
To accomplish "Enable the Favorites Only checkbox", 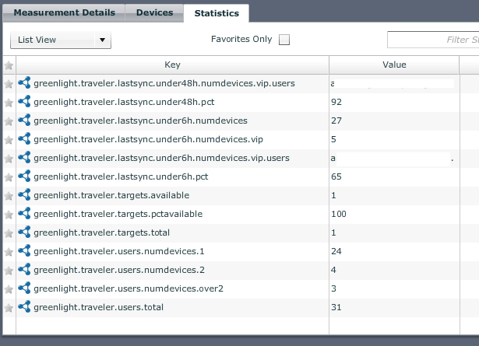I will tap(284, 40).
